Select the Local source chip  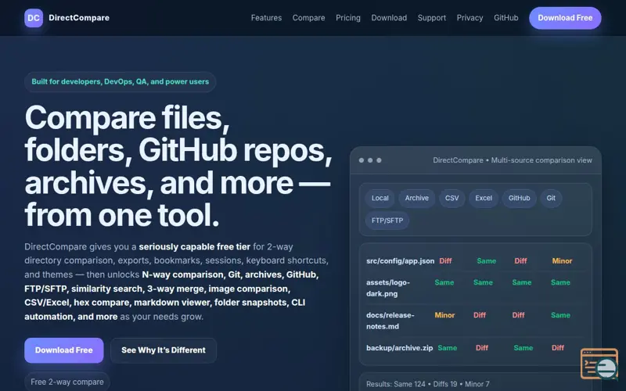pyautogui.click(x=380, y=199)
